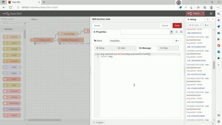Click Done to save the function node

(x=177, y=25)
